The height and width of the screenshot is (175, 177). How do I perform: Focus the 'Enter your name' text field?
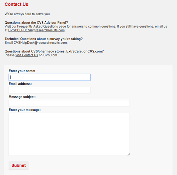(50, 77)
